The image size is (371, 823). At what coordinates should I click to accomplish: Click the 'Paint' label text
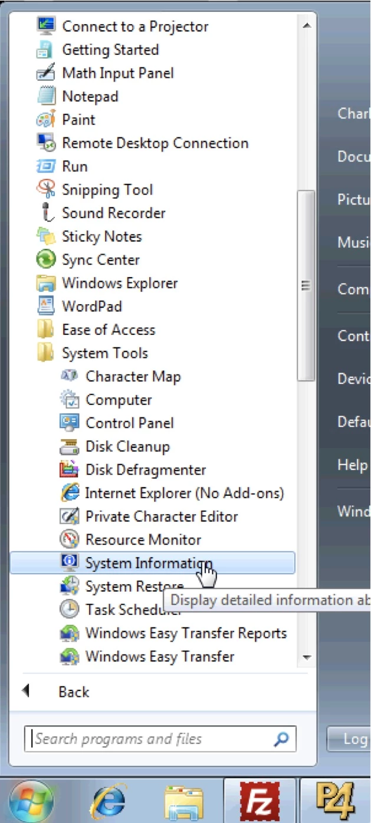78,120
